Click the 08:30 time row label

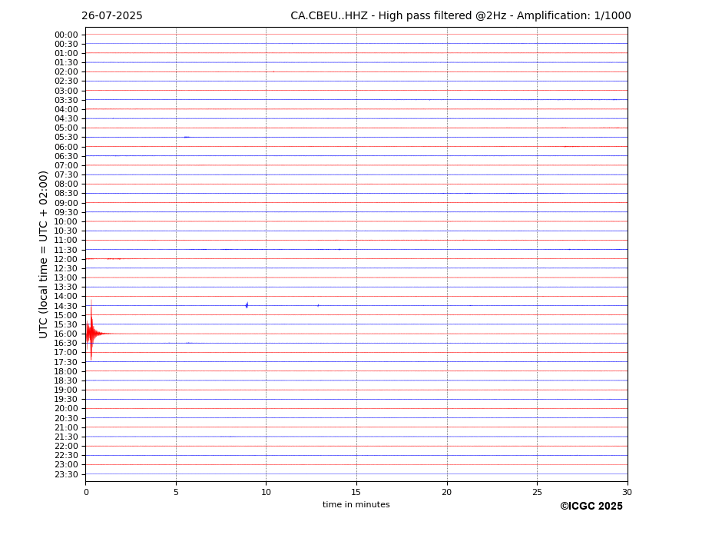pyautogui.click(x=66, y=194)
